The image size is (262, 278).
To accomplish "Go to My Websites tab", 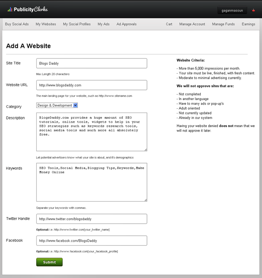I will pos(46,24).
